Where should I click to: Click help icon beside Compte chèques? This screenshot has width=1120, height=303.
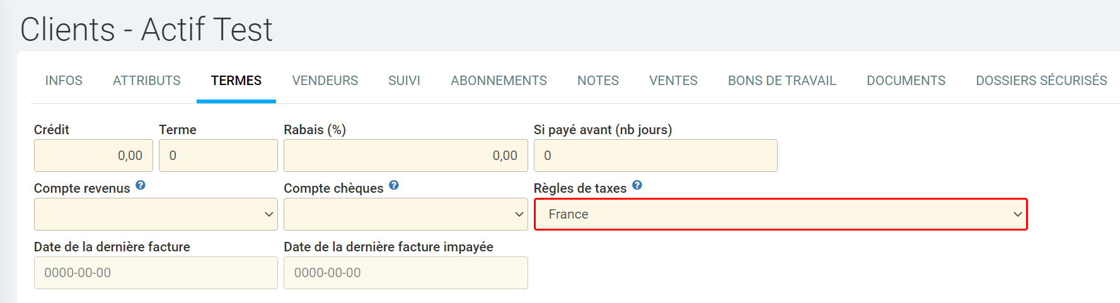(x=394, y=185)
